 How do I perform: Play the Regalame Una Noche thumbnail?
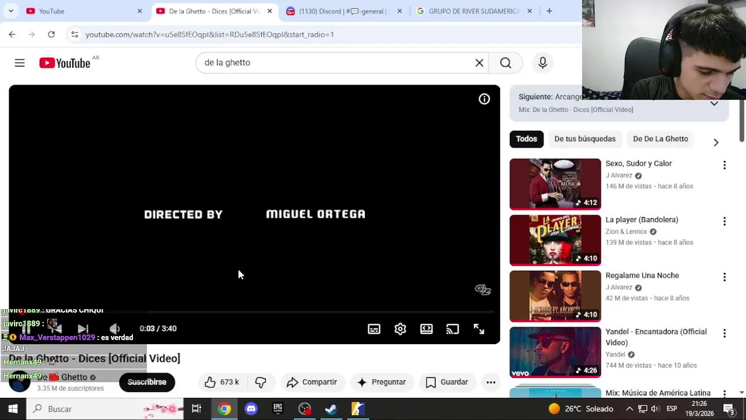coord(555,296)
